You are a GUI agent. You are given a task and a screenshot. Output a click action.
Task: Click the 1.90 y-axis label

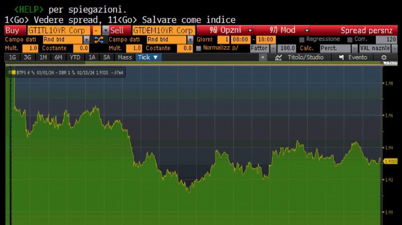pyautogui.click(x=389, y=212)
